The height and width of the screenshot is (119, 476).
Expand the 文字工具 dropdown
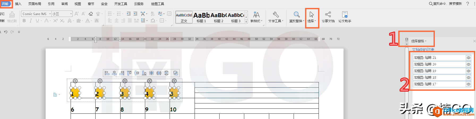[x=282, y=21]
